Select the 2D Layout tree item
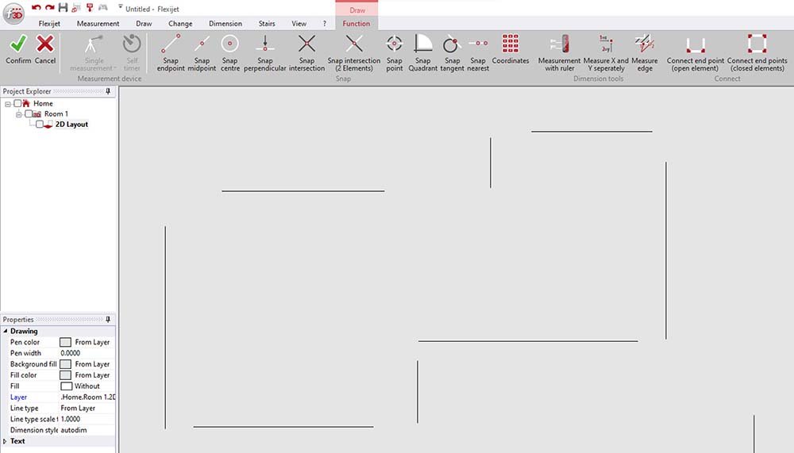 pyautogui.click(x=71, y=124)
